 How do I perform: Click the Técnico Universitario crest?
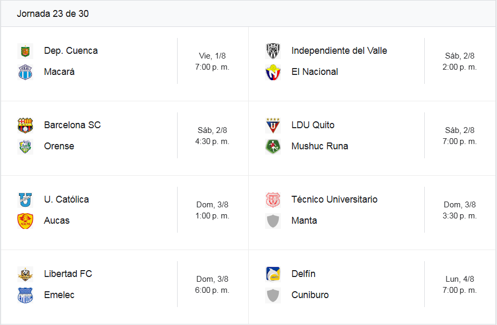273,200
